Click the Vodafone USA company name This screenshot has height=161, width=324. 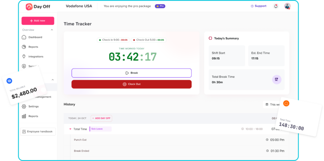coord(79,6)
